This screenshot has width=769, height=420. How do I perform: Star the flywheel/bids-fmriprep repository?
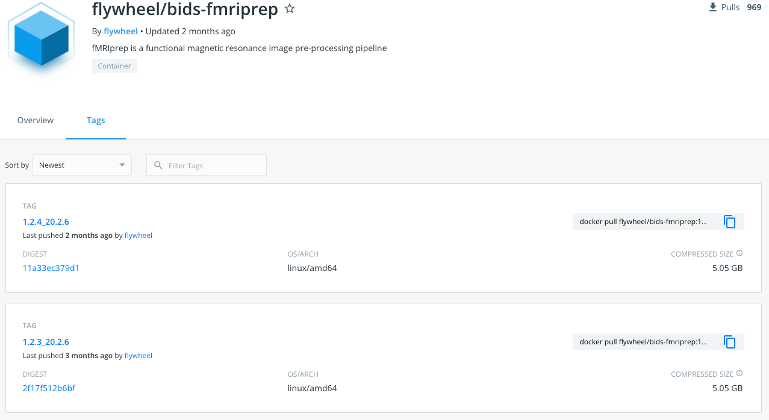point(290,9)
